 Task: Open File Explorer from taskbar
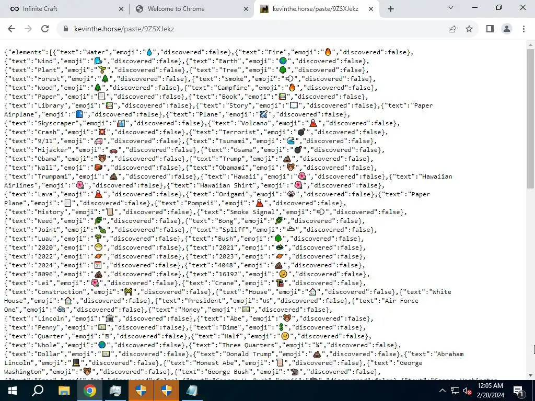(64, 391)
